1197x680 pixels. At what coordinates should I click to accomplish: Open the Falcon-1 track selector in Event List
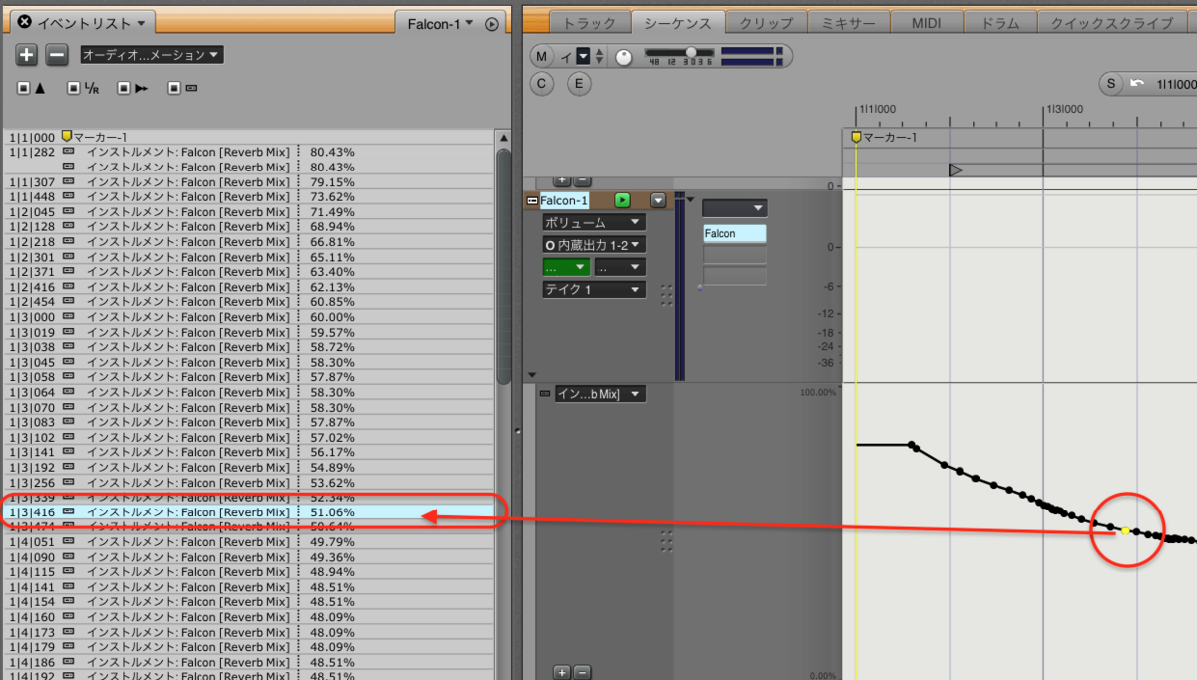pyautogui.click(x=439, y=24)
